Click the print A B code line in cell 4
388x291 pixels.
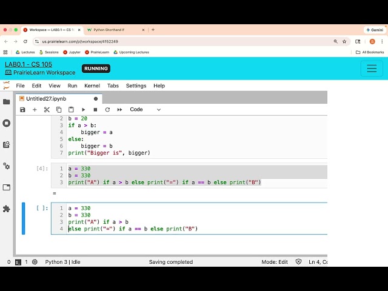click(164, 182)
